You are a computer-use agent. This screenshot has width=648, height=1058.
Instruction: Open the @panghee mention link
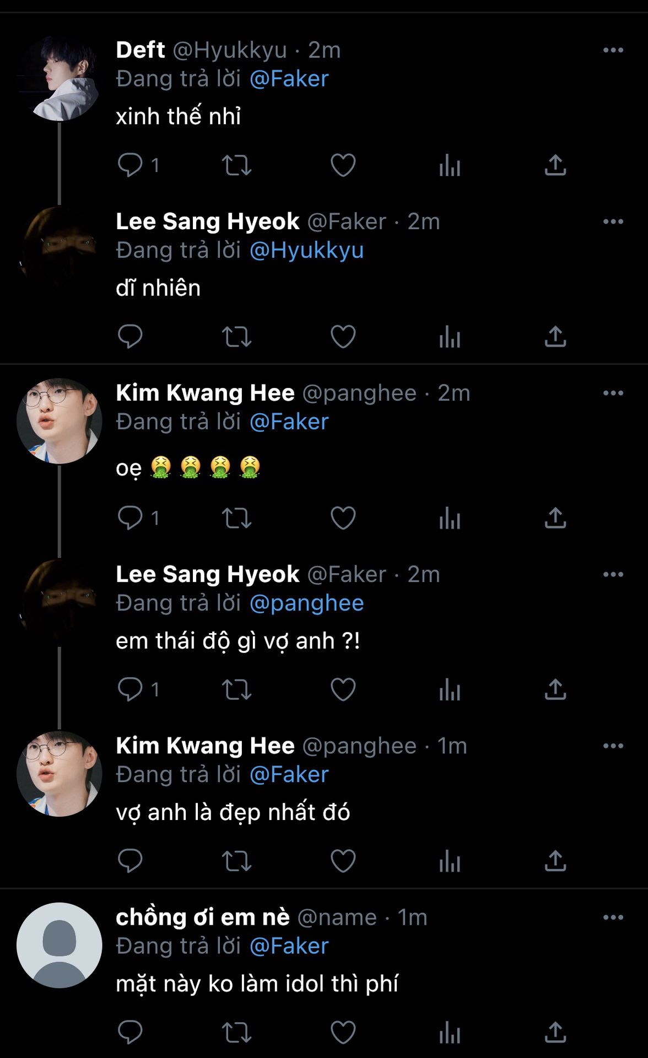pos(306,603)
